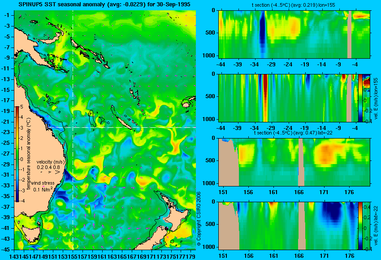Click the '155' longitude label under the map
This screenshot has width=381, height=260.
[73, 256]
